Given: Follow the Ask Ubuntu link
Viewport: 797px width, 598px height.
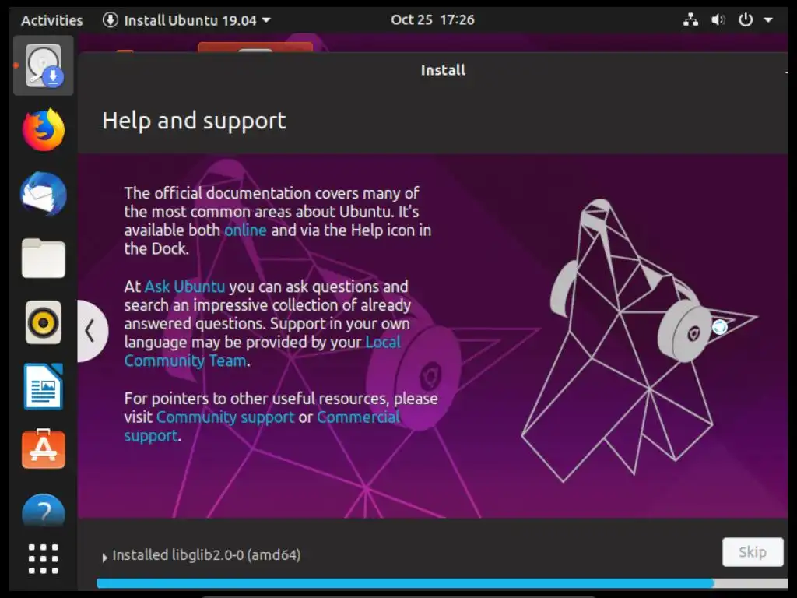Looking at the screenshot, I should (x=184, y=287).
